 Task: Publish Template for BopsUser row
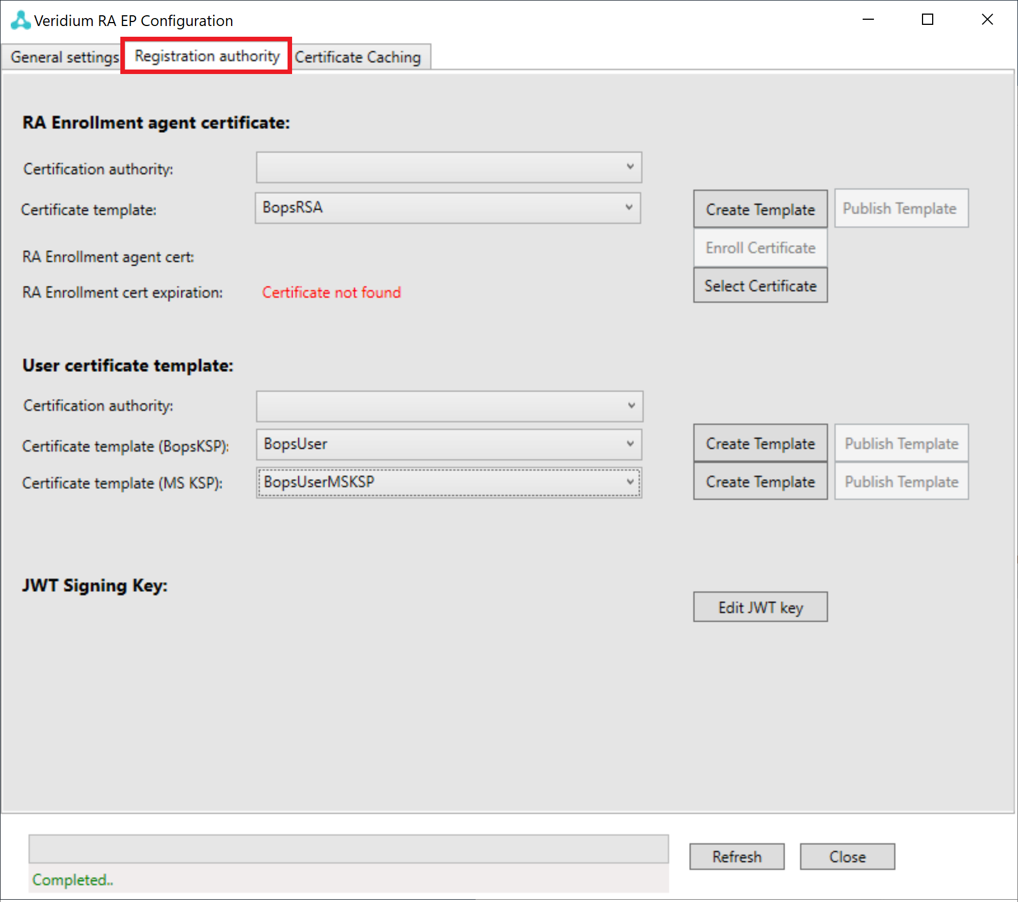901,444
